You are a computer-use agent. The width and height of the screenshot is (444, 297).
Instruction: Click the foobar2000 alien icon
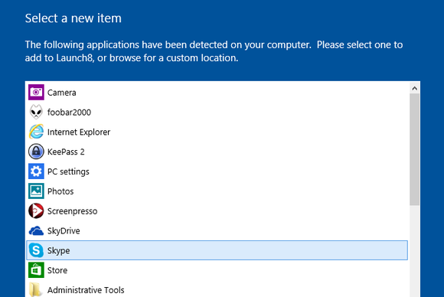point(36,112)
